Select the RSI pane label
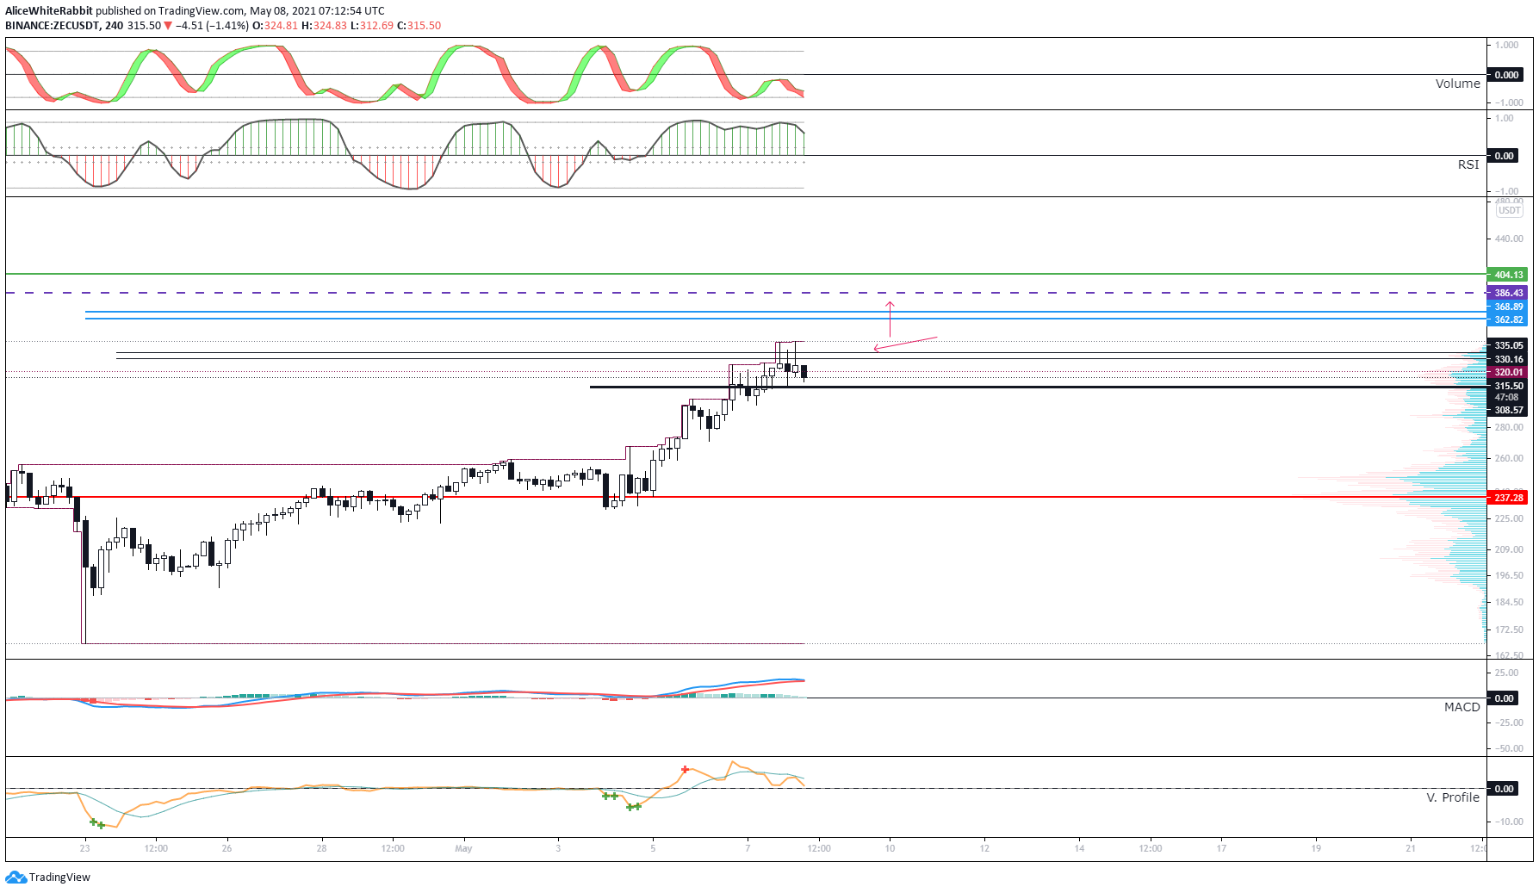Image resolution: width=1539 pixels, height=893 pixels. coord(1468,164)
